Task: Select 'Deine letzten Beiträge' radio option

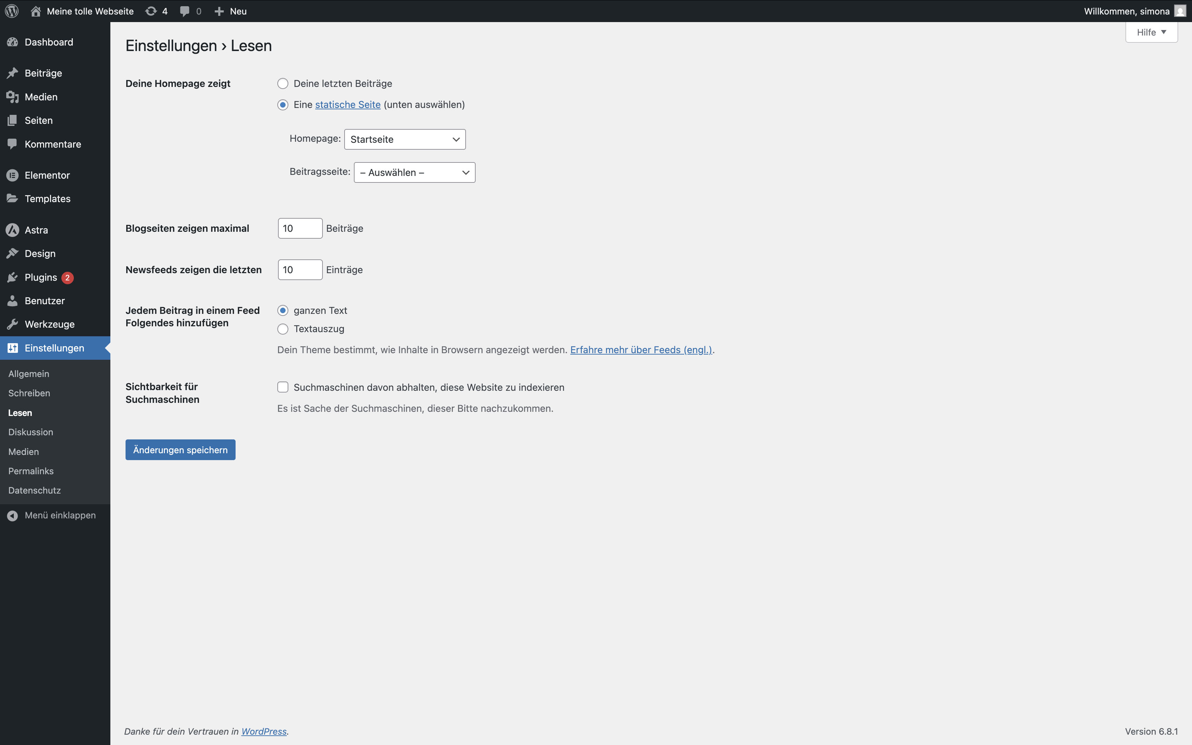Action: coord(283,84)
